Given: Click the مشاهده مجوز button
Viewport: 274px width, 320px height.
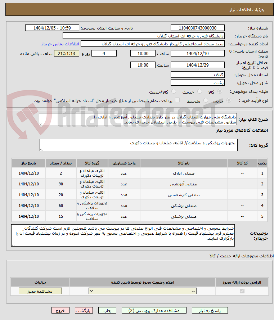Looking at the screenshot, I should 40,291.
